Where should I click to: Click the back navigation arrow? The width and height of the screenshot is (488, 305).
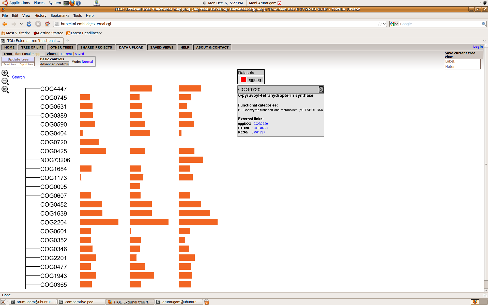point(5,24)
